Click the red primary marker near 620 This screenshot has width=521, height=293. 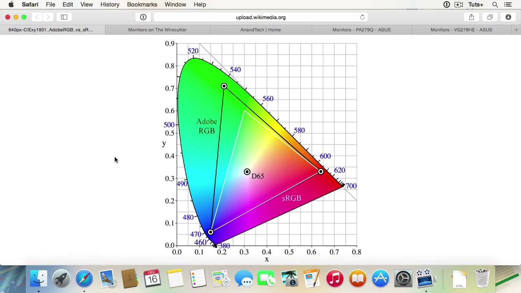click(x=321, y=172)
